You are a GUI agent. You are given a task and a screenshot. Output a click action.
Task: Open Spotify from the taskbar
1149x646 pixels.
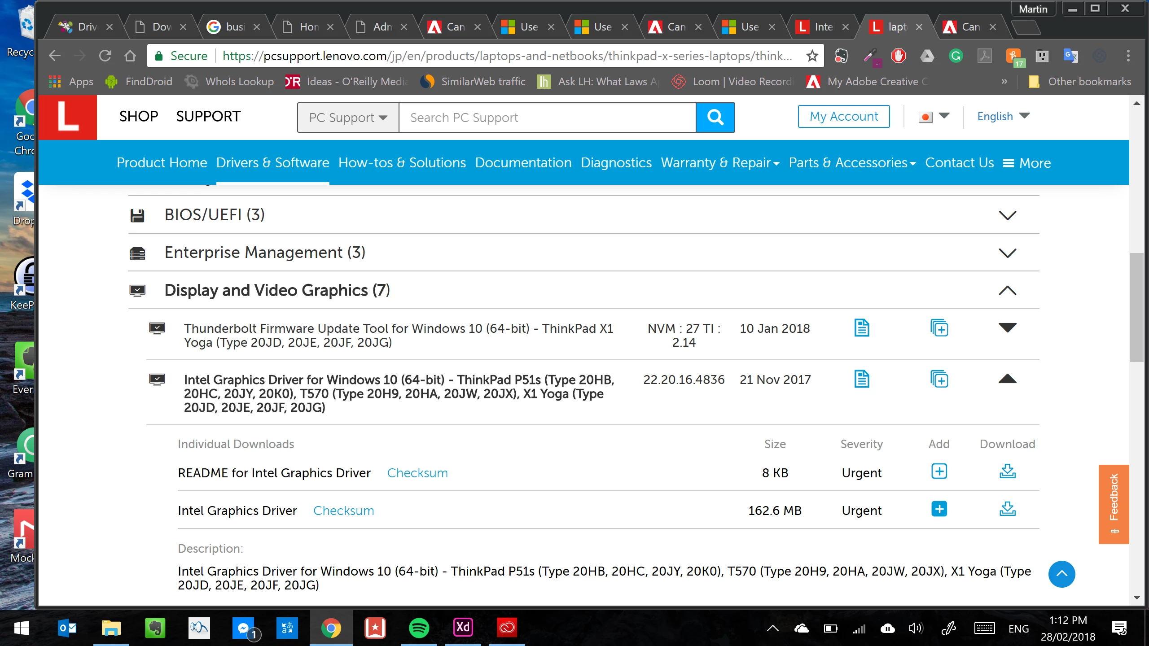(419, 628)
